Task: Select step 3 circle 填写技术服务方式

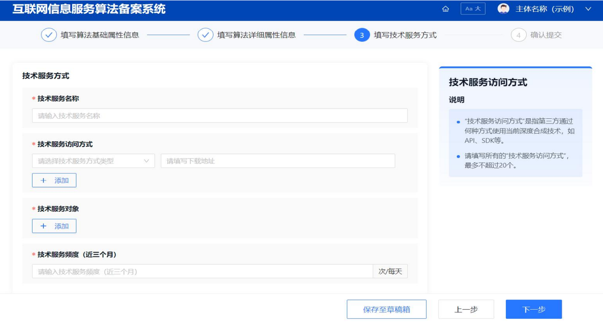Action: [362, 35]
